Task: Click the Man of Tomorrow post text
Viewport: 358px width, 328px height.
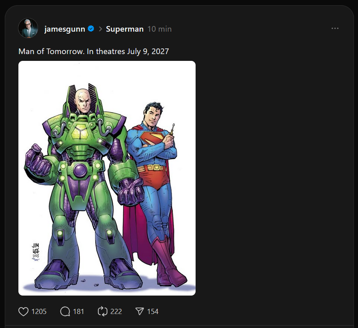Action: (x=94, y=52)
